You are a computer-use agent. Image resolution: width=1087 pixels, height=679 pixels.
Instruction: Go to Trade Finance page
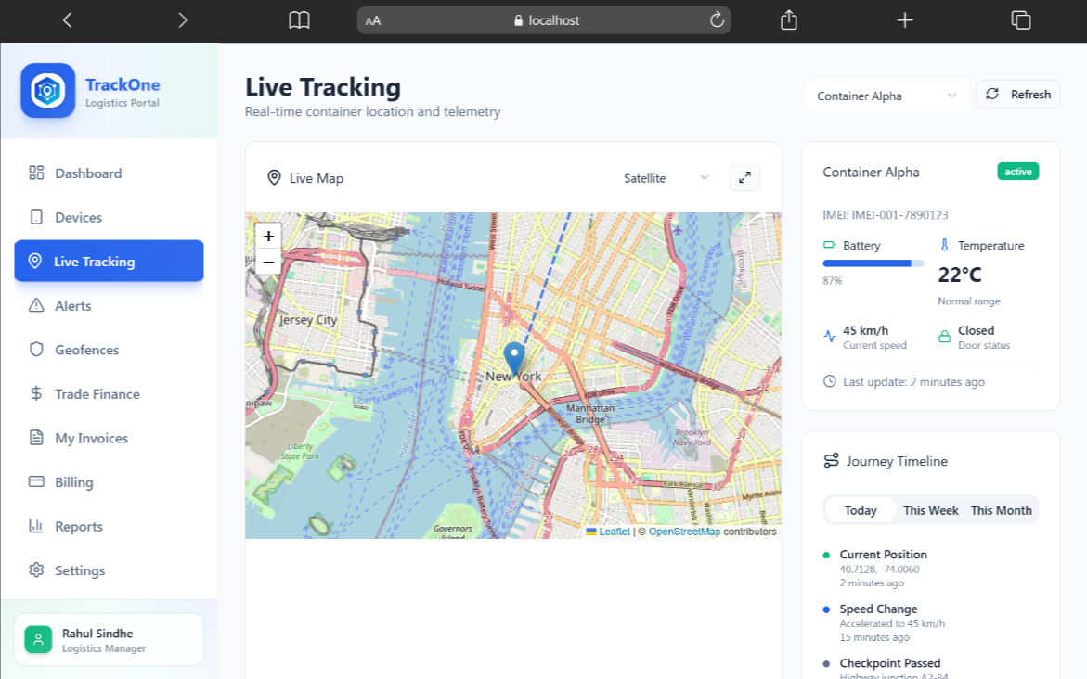[x=97, y=394]
